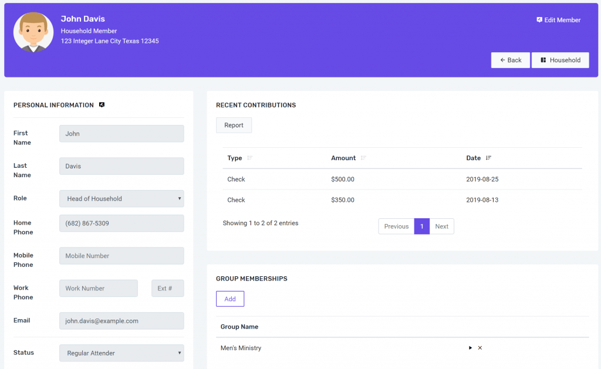
Task: Click the Back button
Action: tap(510, 60)
